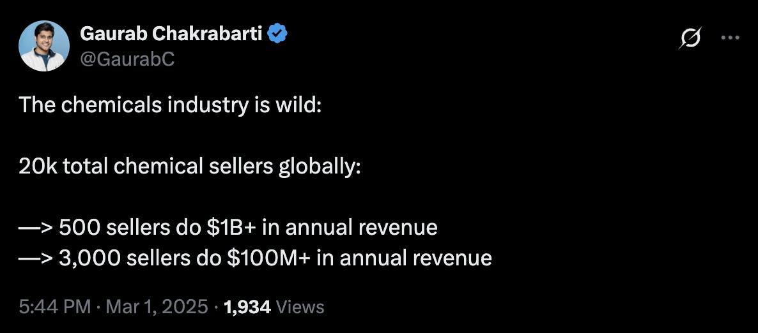Click the text "total chemical sellers globally:"
758x333 pixels.
[212, 166]
